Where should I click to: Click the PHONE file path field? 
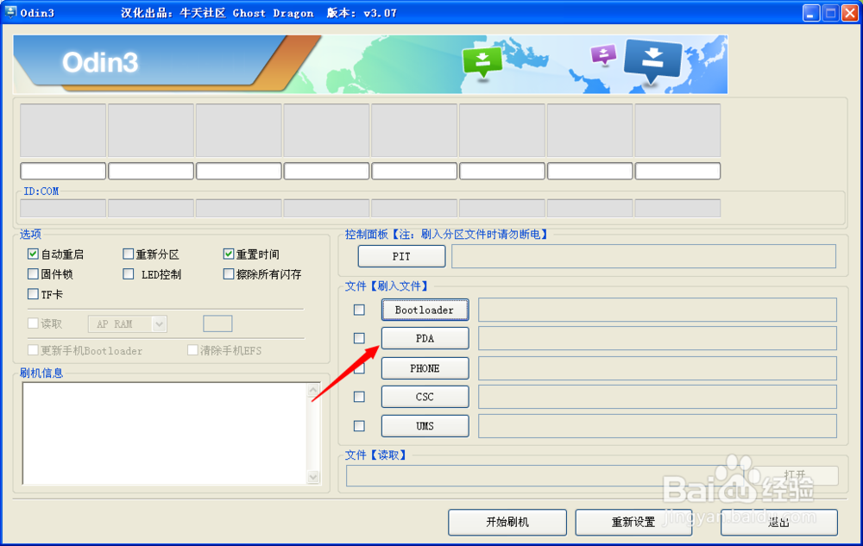(x=657, y=368)
